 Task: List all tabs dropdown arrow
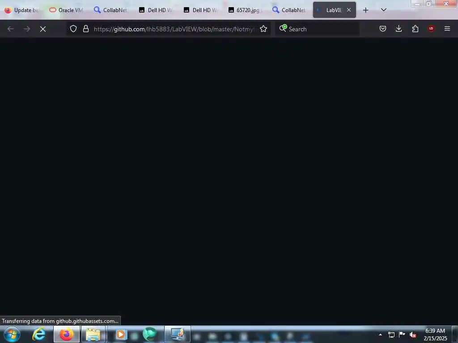point(383,10)
